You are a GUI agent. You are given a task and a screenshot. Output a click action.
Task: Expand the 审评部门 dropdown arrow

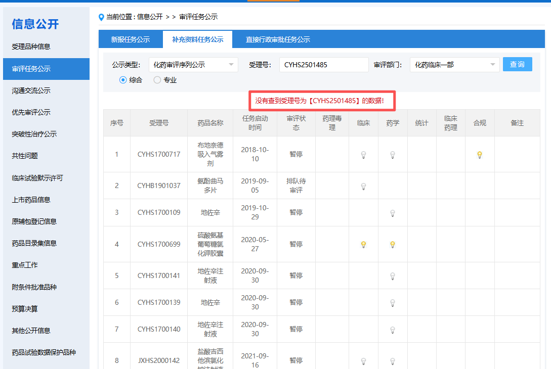pyautogui.click(x=492, y=65)
